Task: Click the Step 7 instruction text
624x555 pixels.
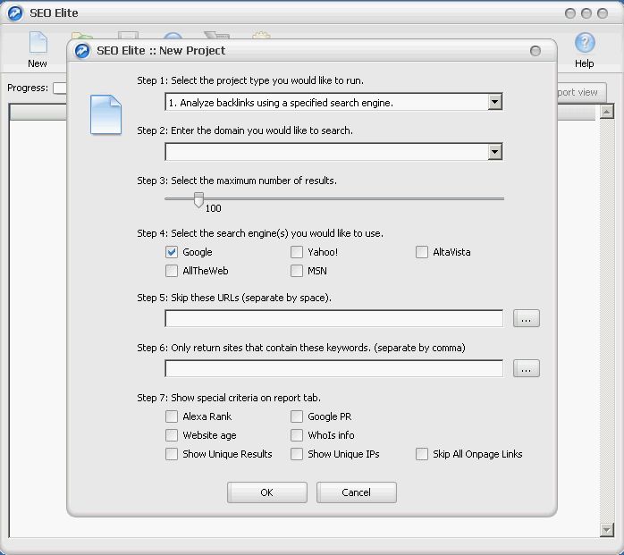Action: [x=229, y=398]
